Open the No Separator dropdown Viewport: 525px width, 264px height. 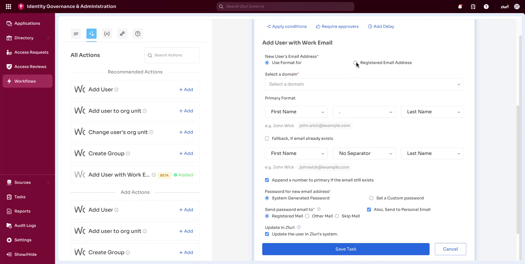[364, 153]
